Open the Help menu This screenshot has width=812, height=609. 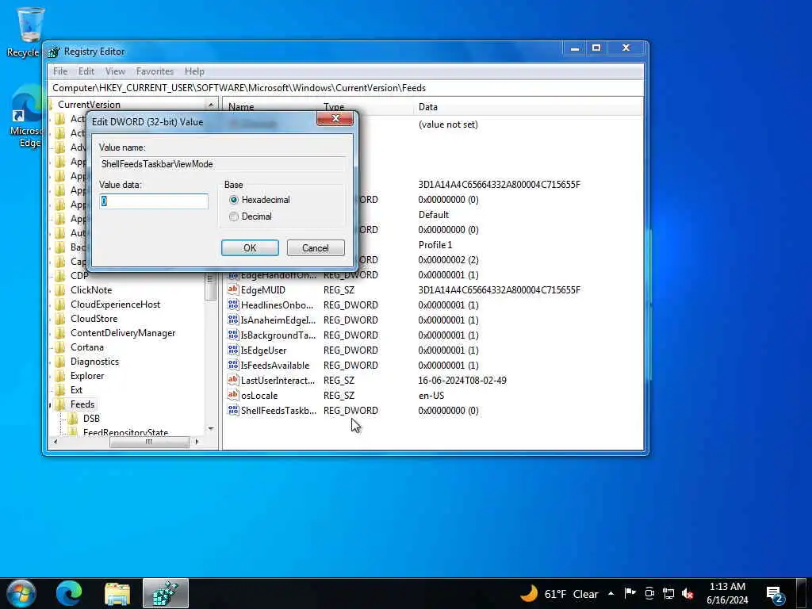194,71
